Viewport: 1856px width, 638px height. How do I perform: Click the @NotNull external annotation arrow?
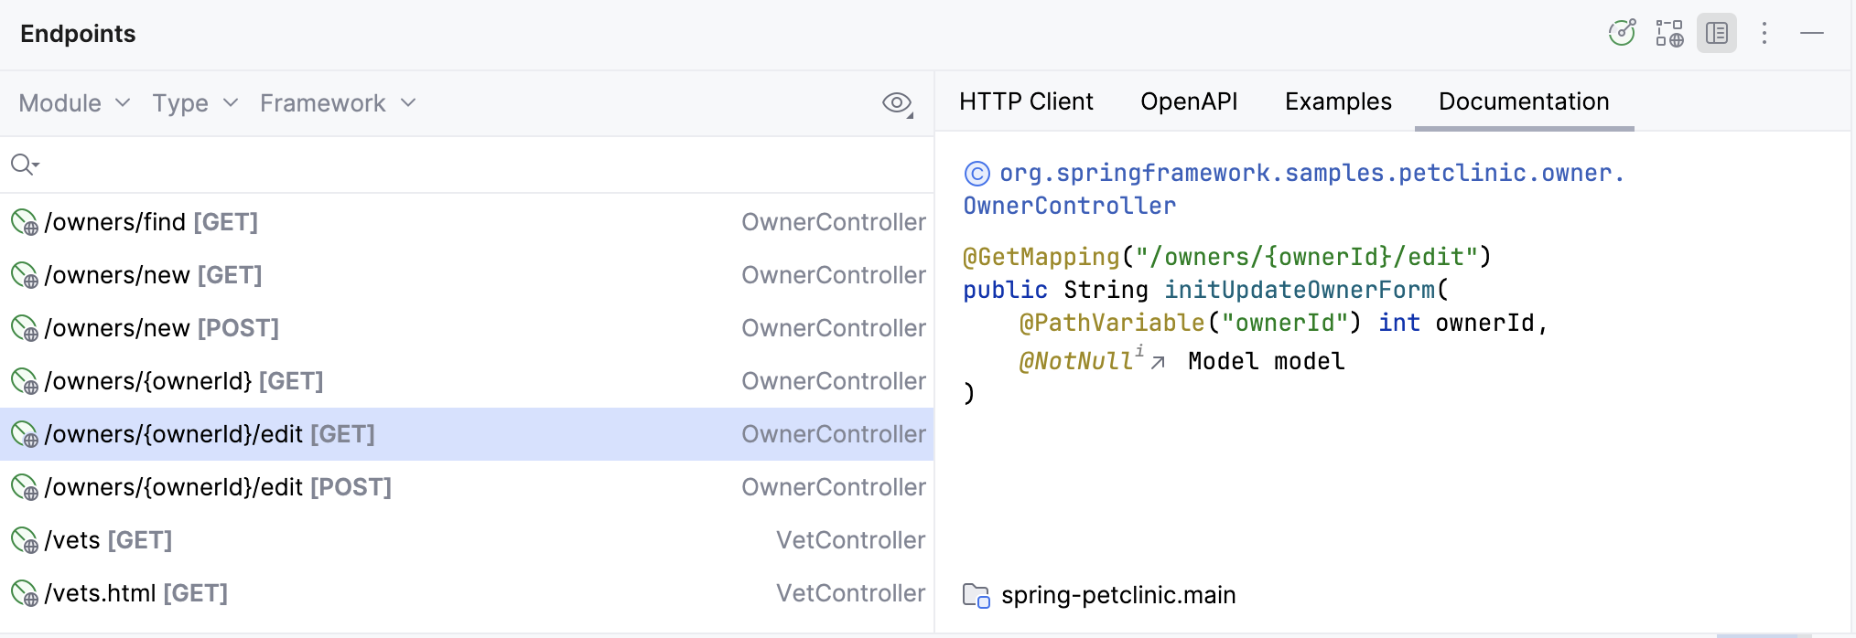coord(1158,362)
